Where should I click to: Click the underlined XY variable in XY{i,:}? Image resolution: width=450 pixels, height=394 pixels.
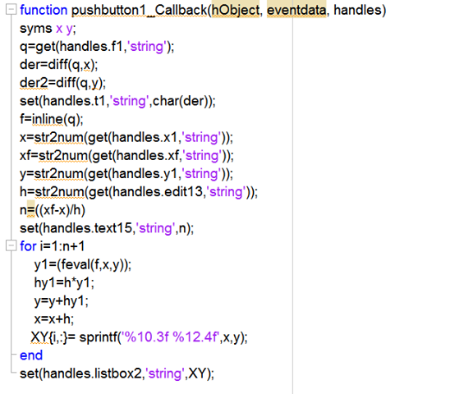click(x=39, y=337)
